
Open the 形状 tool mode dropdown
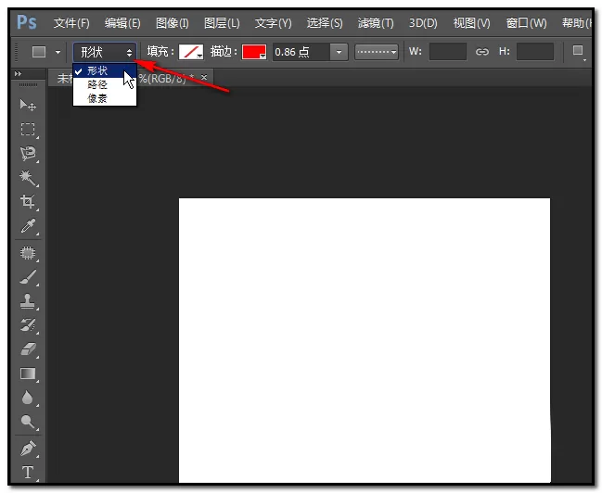tap(105, 52)
